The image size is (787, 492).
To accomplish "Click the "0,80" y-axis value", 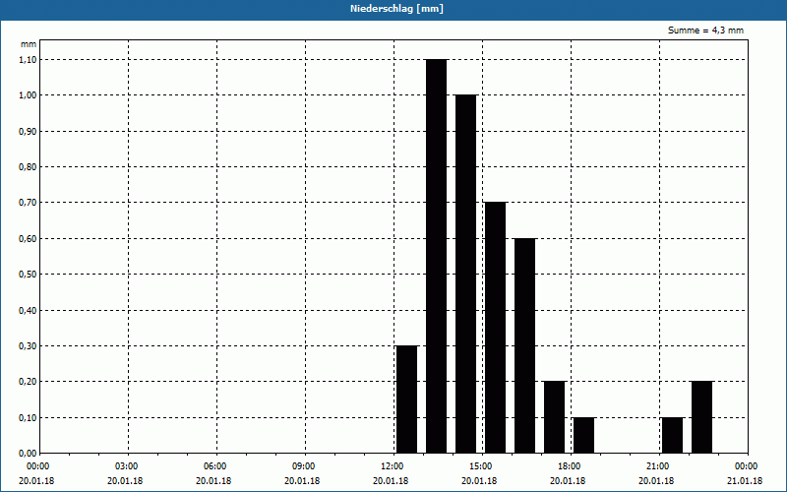I will click(28, 167).
